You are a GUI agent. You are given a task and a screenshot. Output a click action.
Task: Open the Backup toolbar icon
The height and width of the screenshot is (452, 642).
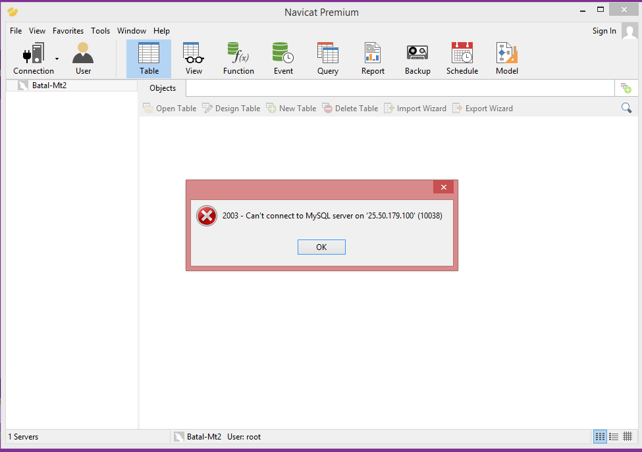[417, 59]
